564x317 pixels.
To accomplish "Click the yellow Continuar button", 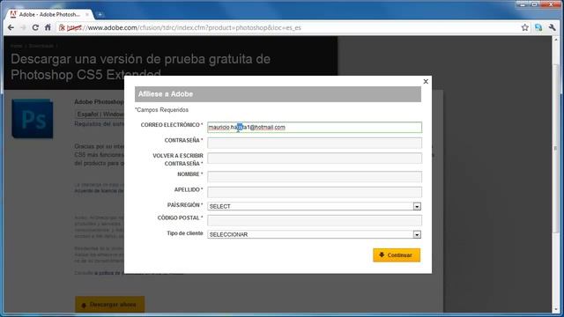I will (x=397, y=255).
